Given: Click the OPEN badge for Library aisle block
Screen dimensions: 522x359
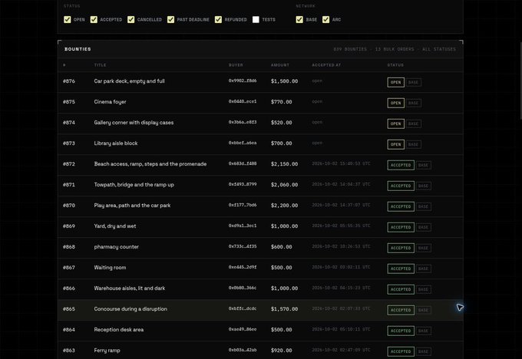Looking at the screenshot, I should click(396, 144).
